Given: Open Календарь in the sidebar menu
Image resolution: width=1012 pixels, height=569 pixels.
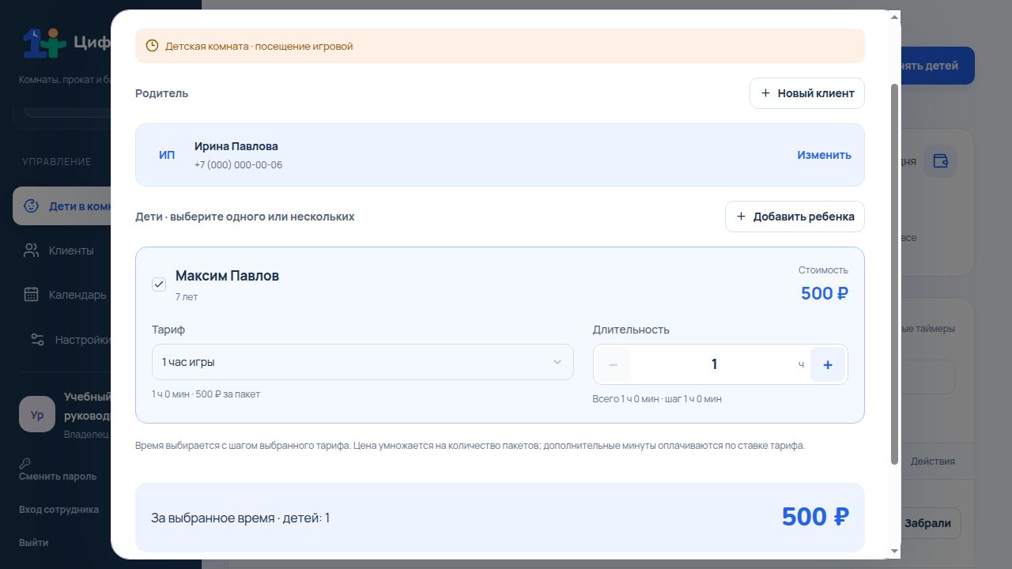Looking at the screenshot, I should click(62, 295).
